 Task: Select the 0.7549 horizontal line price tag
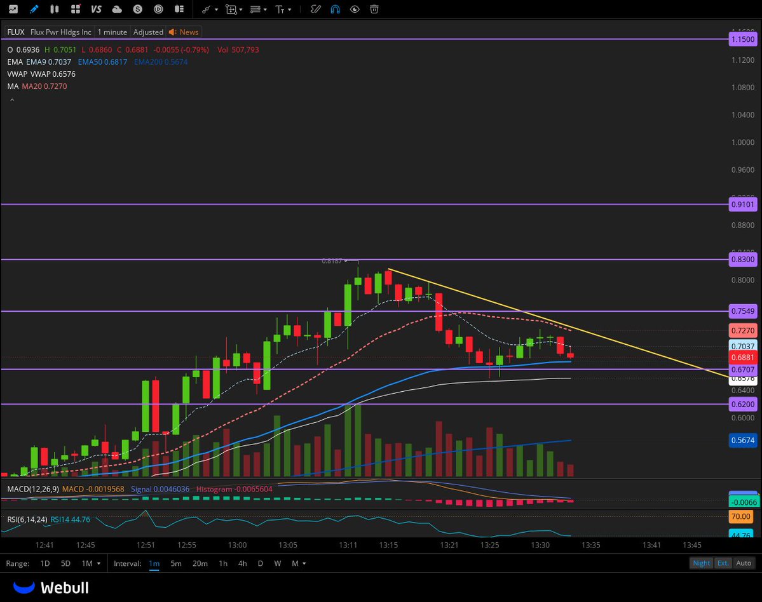(x=743, y=311)
